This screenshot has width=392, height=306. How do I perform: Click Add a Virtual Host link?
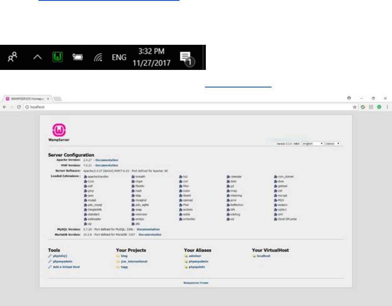[x=66, y=267]
